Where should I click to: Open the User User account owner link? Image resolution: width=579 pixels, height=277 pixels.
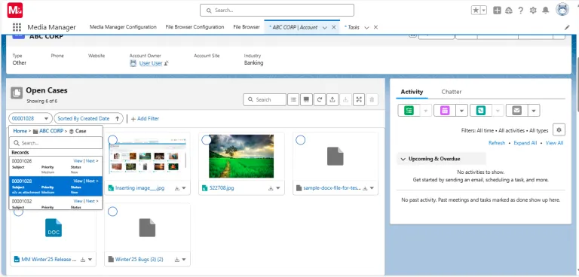(151, 63)
